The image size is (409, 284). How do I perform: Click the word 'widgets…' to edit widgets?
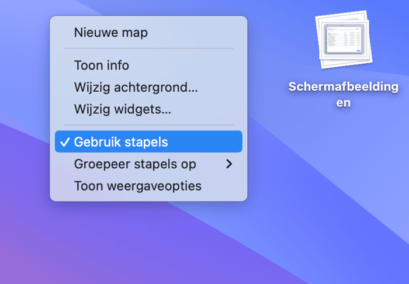[x=143, y=109]
